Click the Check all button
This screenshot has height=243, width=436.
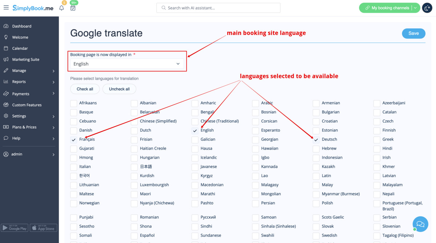[x=85, y=89]
